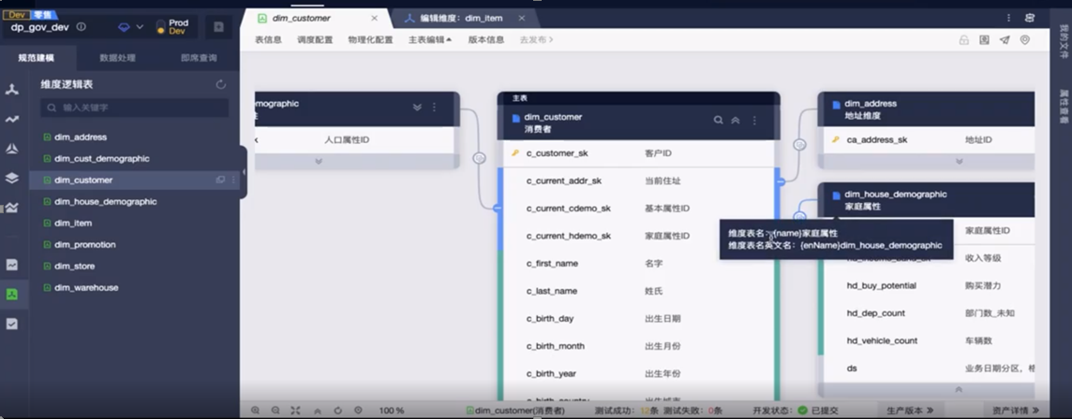Click the search icon on dim_customer card
Screen dimensions: 1072x419
(x=719, y=120)
